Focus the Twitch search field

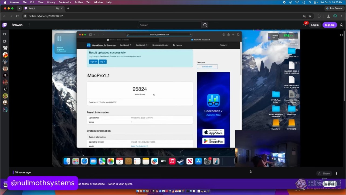[170, 25]
